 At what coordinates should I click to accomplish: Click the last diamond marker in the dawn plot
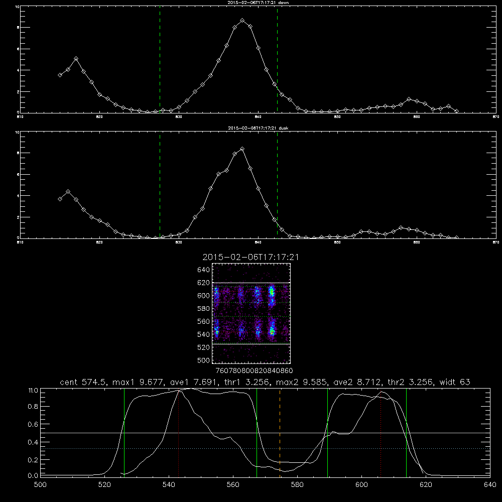456,111
